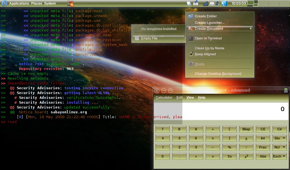290x170 pixels.
Task: Click the clock showing 10:03:03
Action: click(238, 3)
